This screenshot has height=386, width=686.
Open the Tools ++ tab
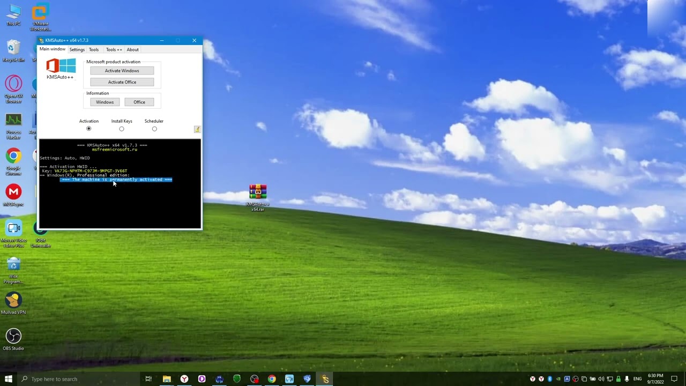click(x=114, y=49)
